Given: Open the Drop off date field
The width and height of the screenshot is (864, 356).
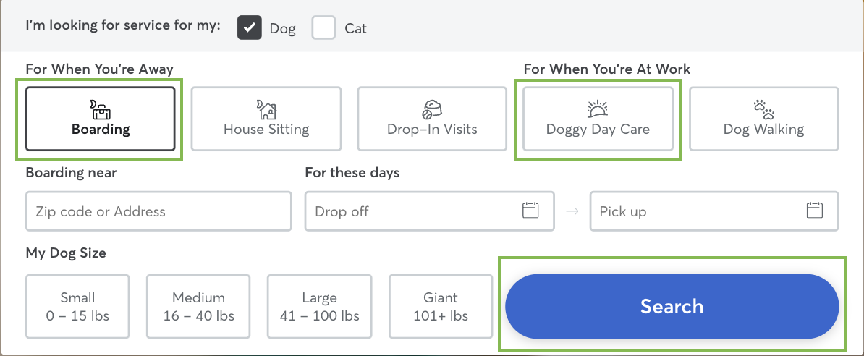Looking at the screenshot, I should click(430, 211).
